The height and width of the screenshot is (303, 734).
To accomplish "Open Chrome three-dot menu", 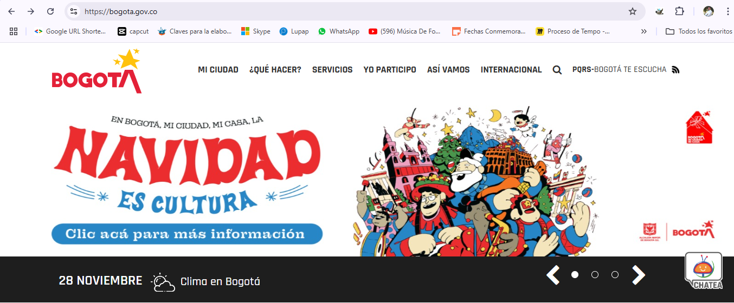I will (727, 11).
